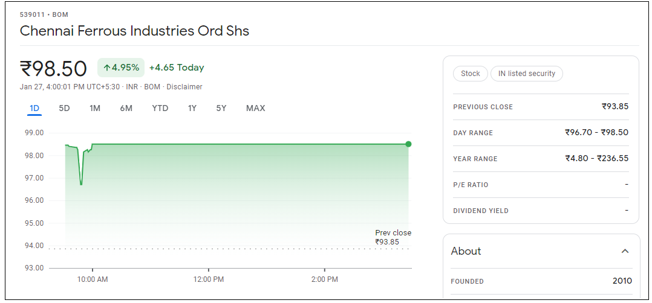Click the chart's price dip near 10:00 AM

81,182
